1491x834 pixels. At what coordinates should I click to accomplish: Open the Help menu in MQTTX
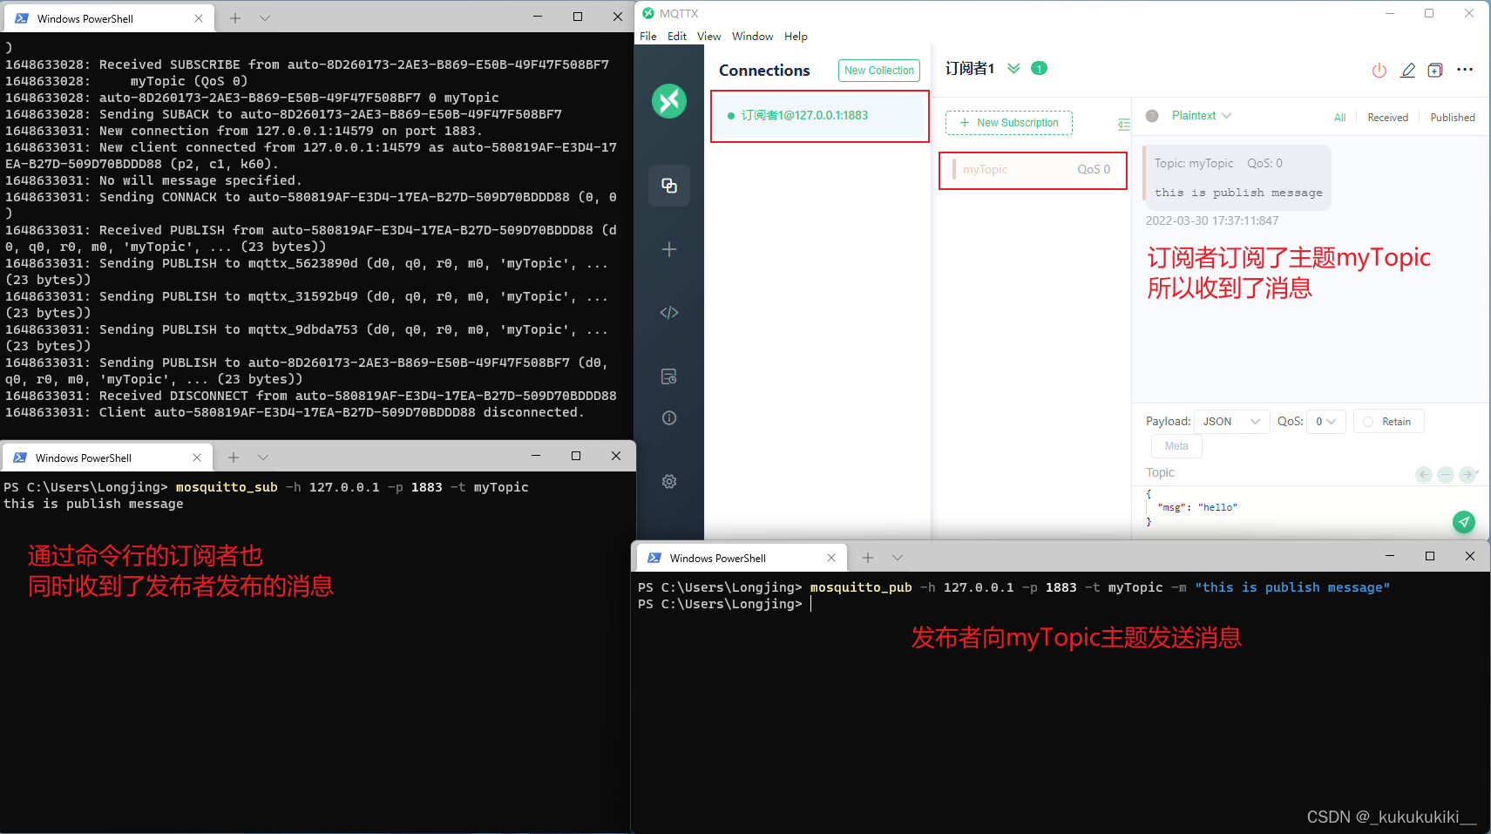click(796, 37)
